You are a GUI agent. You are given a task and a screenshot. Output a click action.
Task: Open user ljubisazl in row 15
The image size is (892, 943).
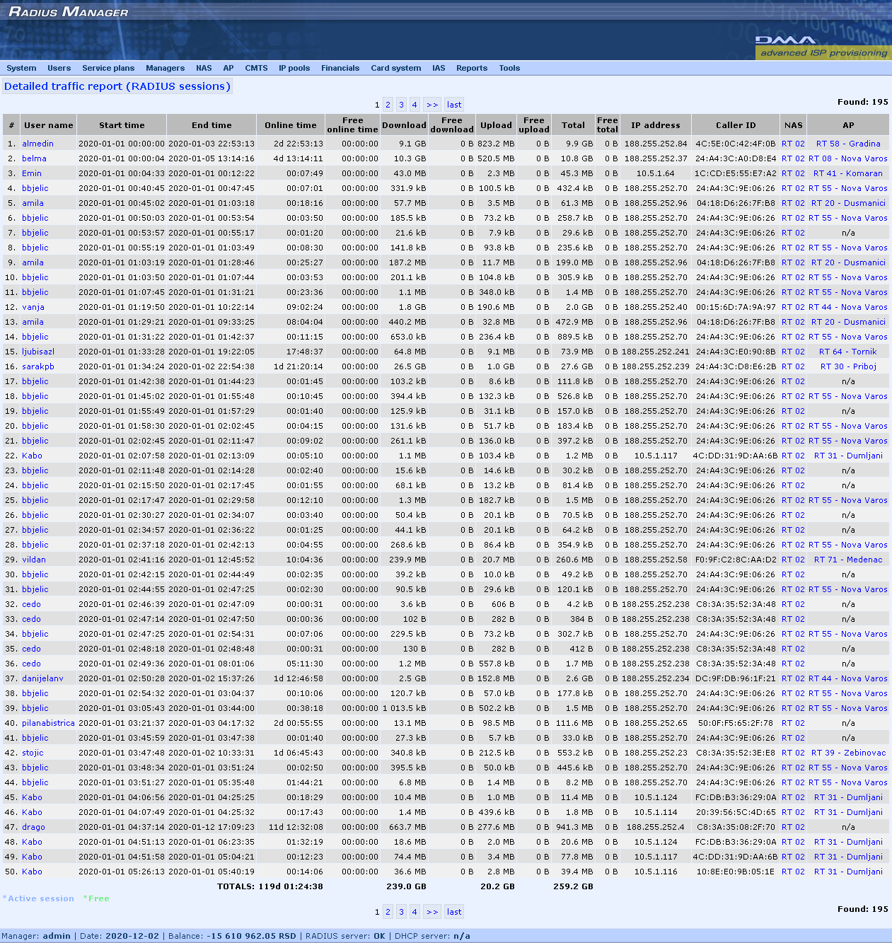[38, 352]
